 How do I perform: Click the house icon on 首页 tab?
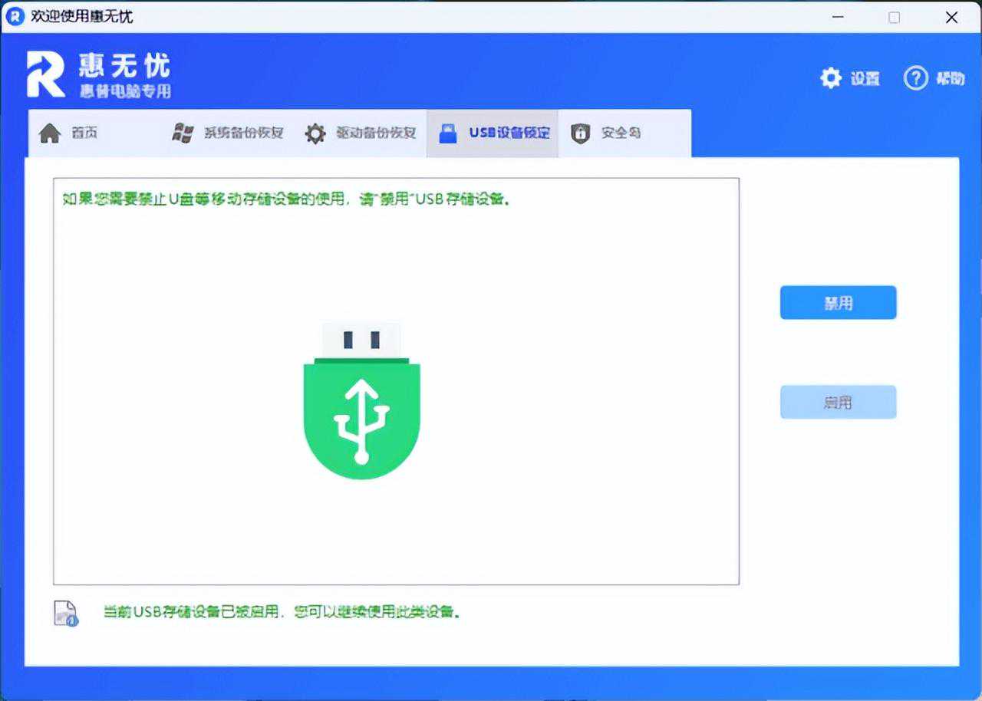[x=50, y=133]
